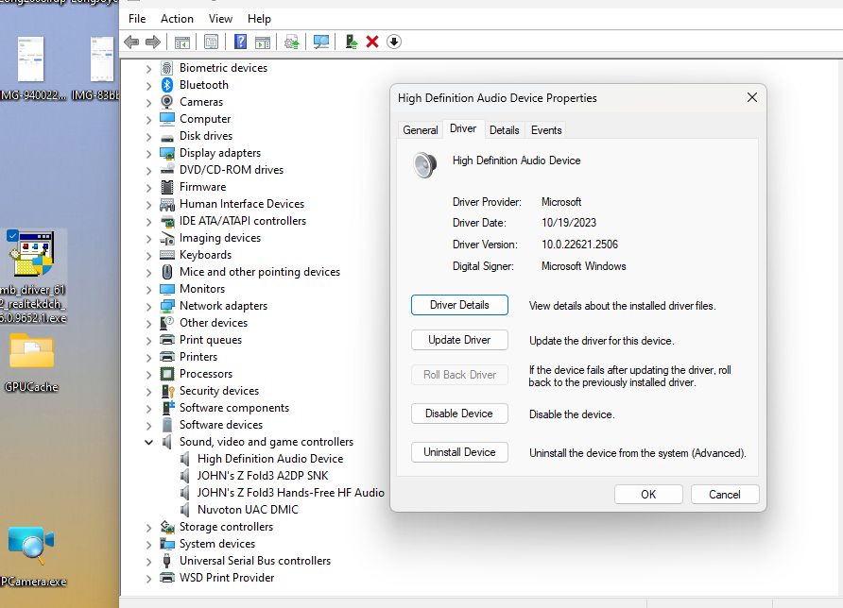Viewport: 843px width, 608px height.
Task: Expand the Storage controllers node
Action: coord(149,528)
